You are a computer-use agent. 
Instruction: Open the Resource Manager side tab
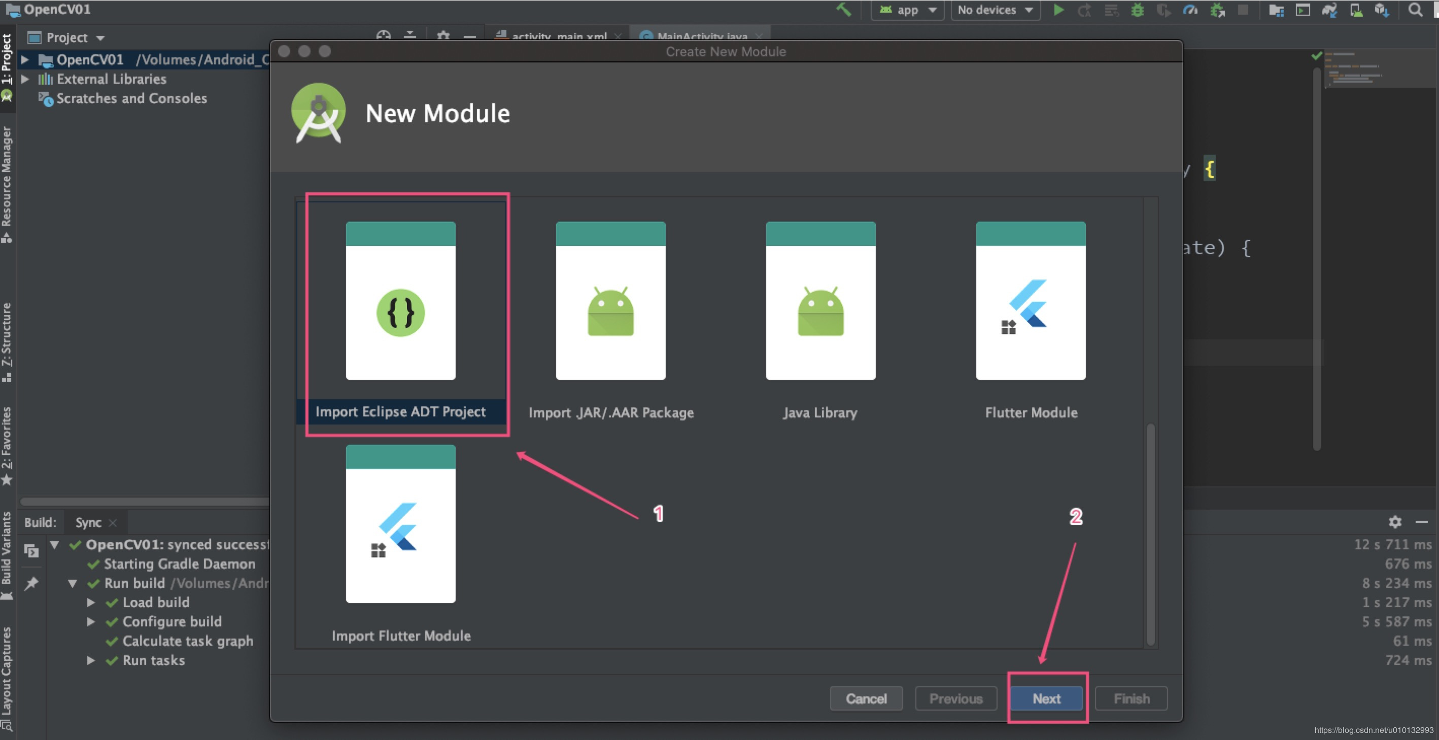7,184
